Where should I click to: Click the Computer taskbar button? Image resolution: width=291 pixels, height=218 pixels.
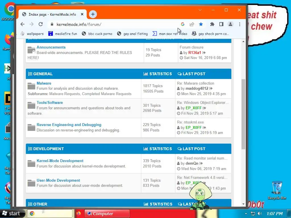tap(107, 213)
